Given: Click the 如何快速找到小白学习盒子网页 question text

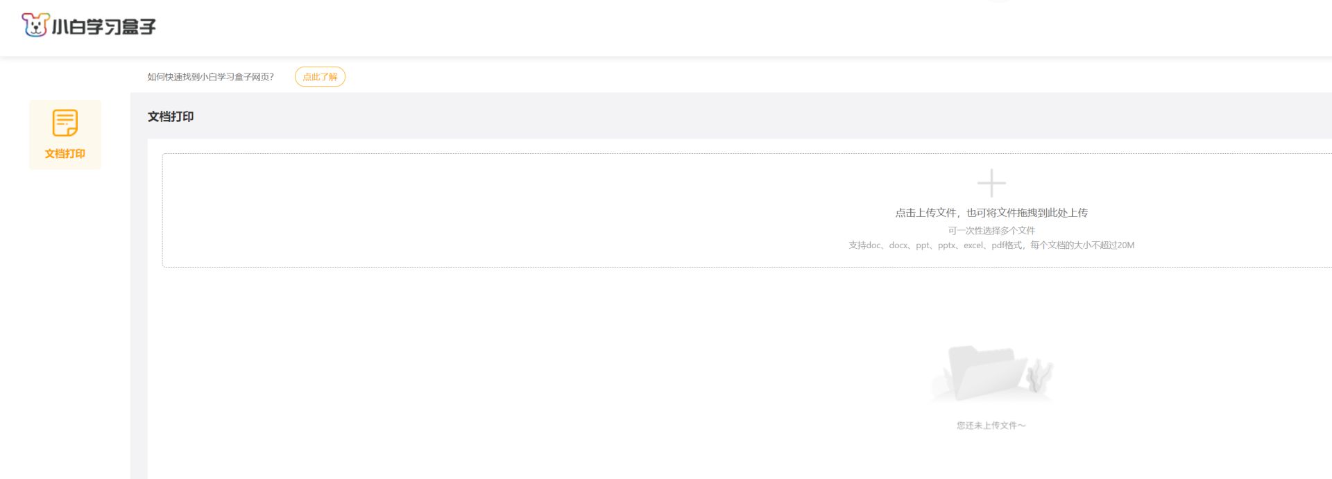Looking at the screenshot, I should click(x=210, y=77).
